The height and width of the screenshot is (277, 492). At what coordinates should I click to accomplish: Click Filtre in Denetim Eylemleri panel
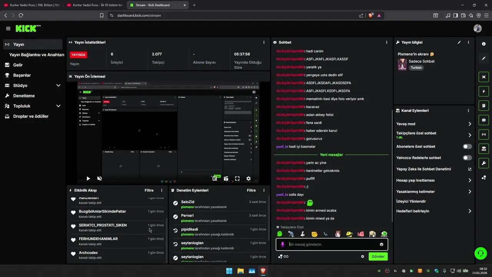(251, 190)
